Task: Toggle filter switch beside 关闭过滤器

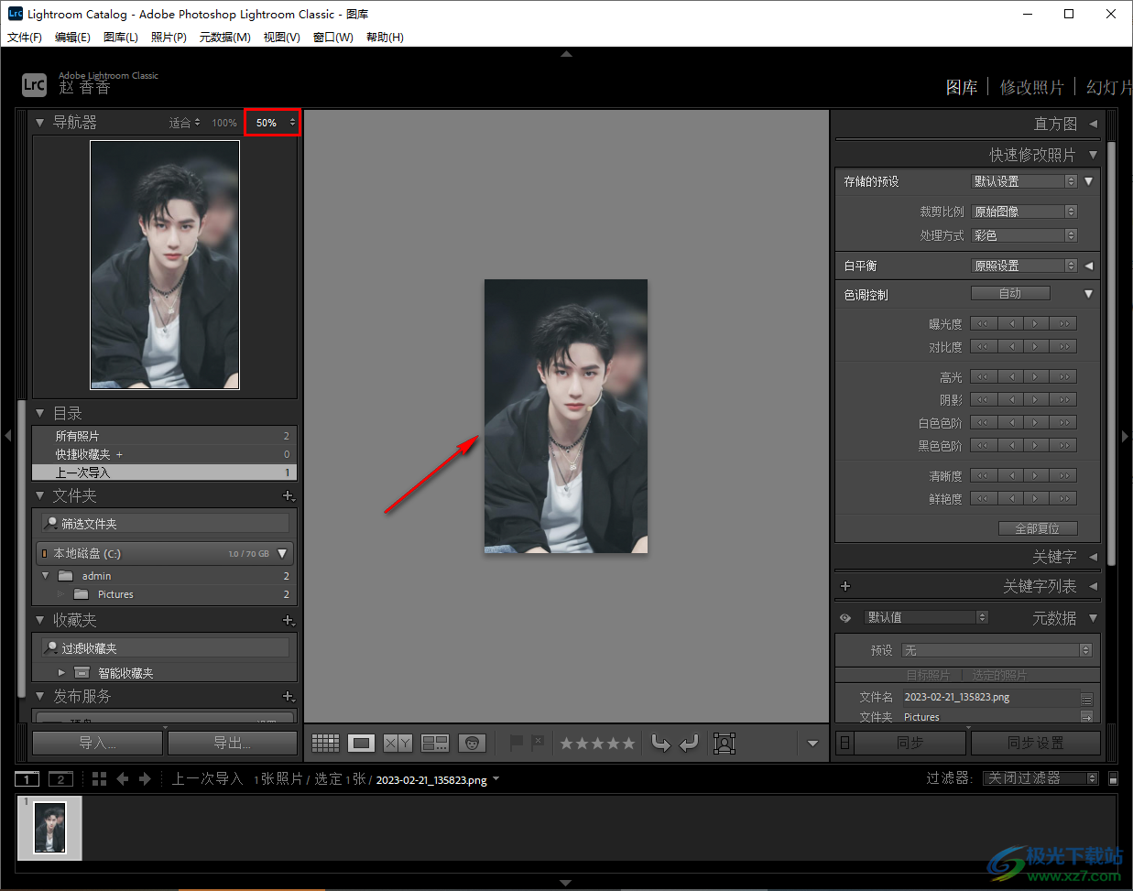Action: pyautogui.click(x=1113, y=778)
